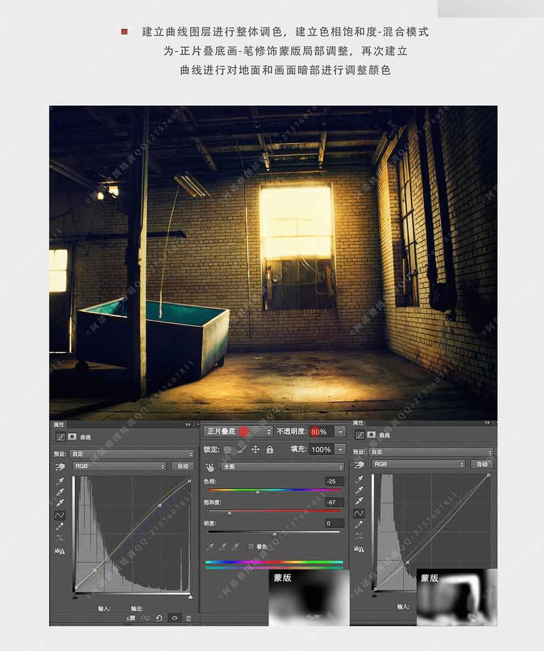Toggle lock position move icon
This screenshot has width=544, height=651.
256,449
